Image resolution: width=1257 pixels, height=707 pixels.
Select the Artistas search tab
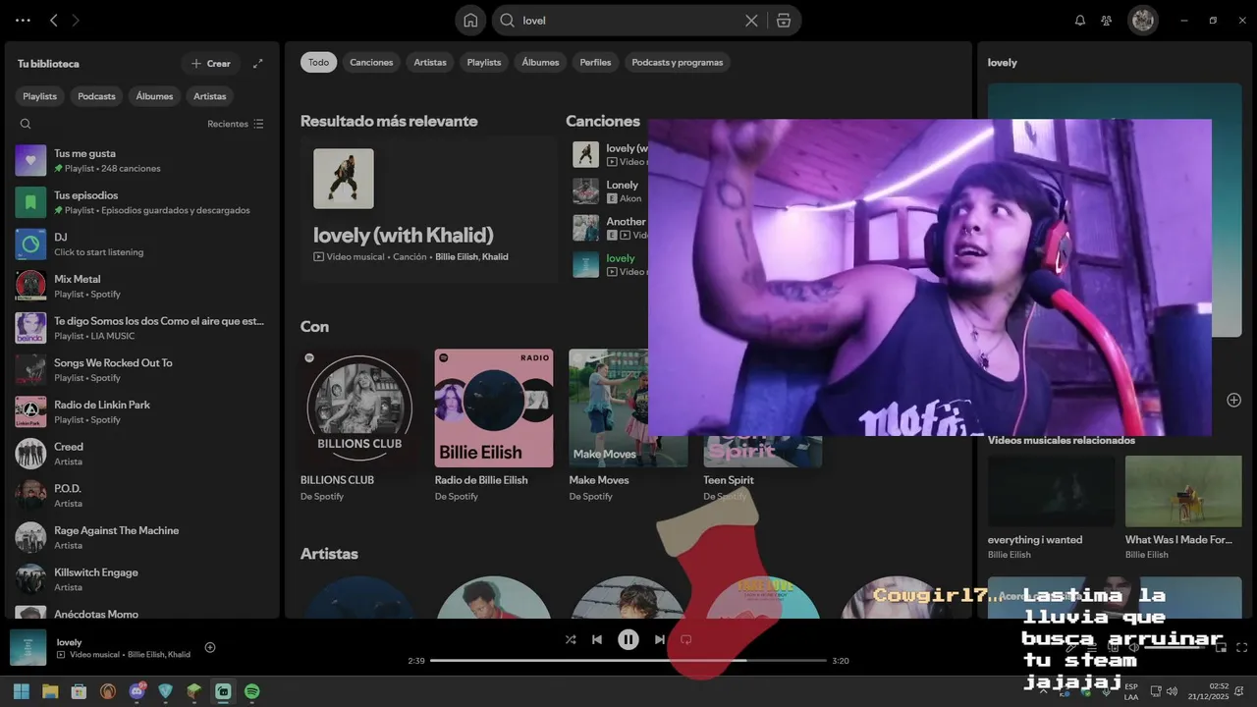point(430,62)
